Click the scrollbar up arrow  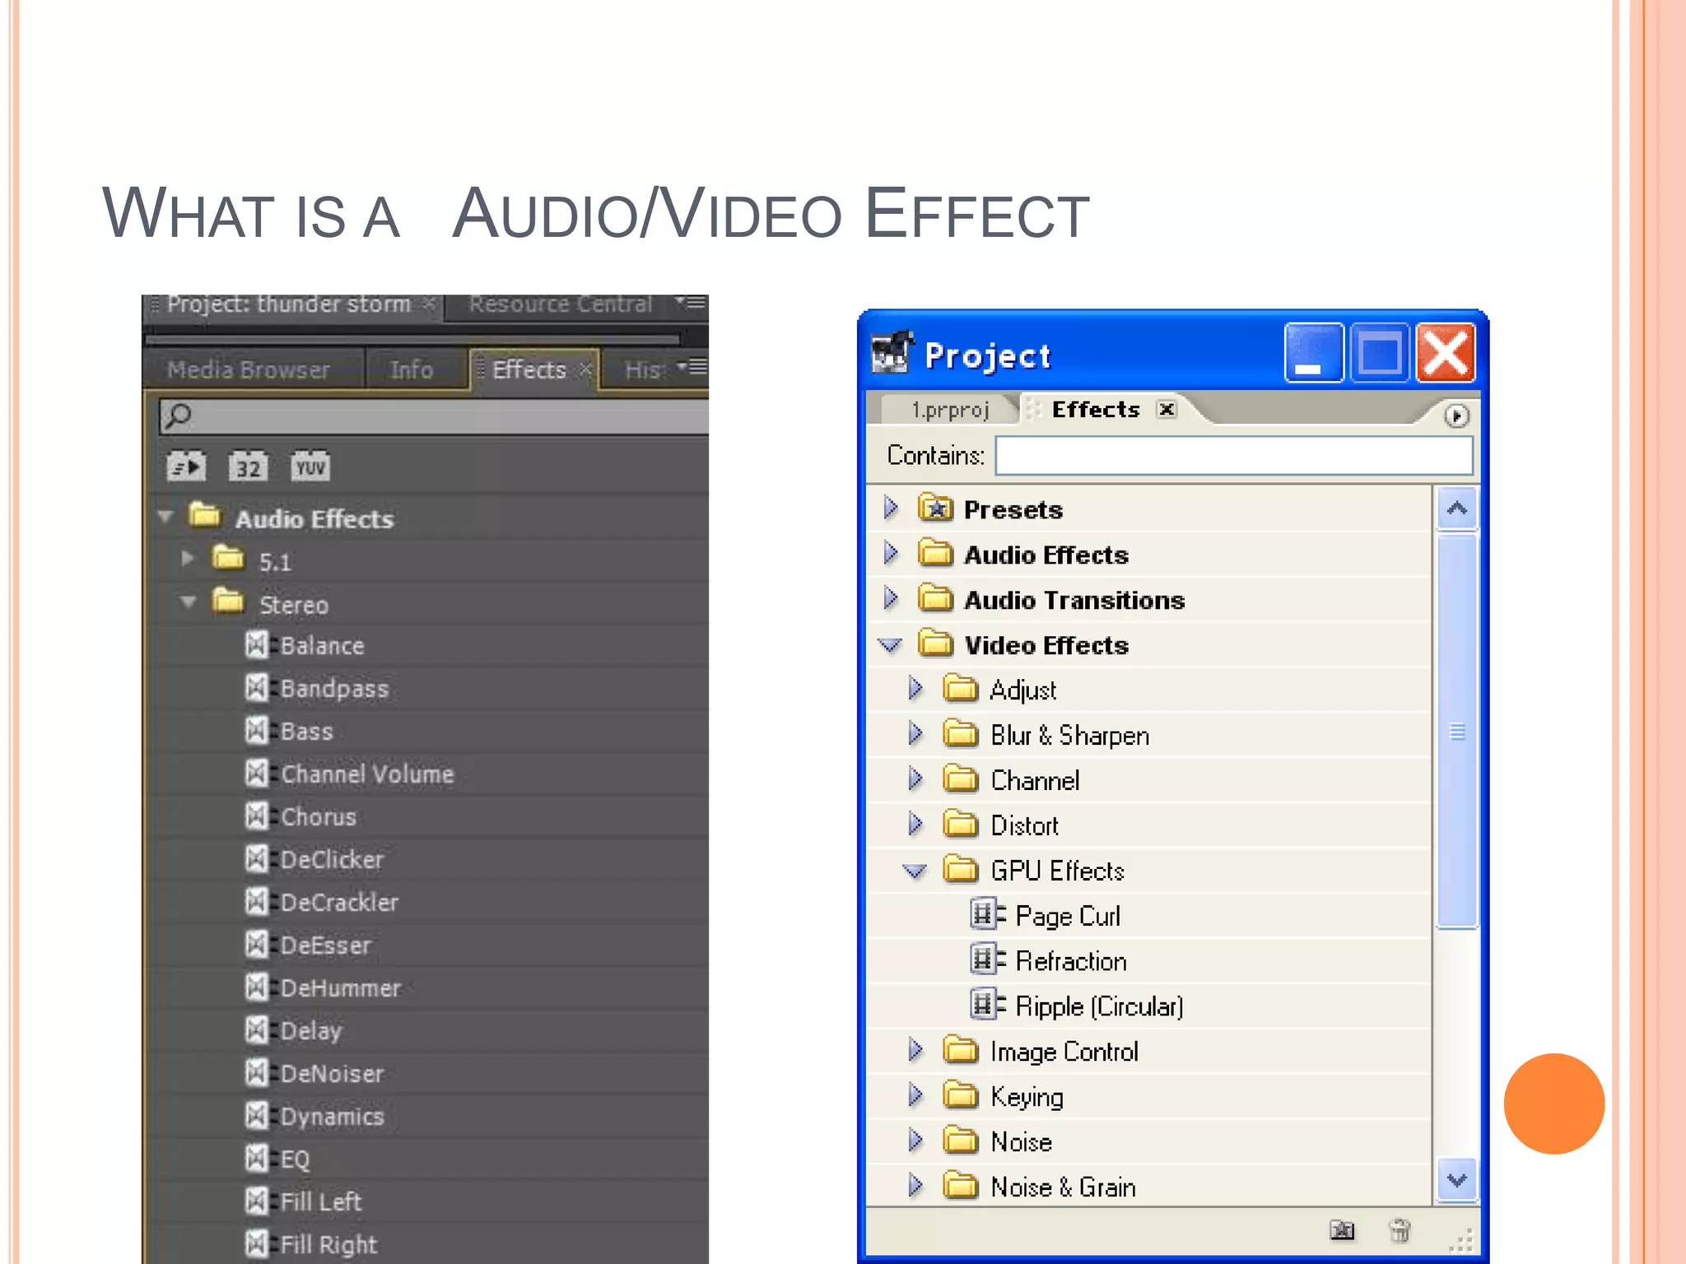coord(1457,509)
